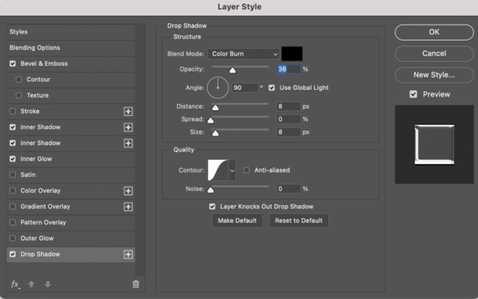Click the style preview thumbnail
The height and width of the screenshot is (299, 478).
(x=434, y=145)
